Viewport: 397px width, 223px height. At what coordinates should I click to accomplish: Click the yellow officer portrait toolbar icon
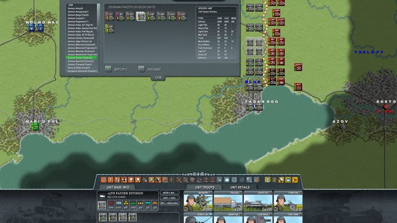click(x=268, y=180)
